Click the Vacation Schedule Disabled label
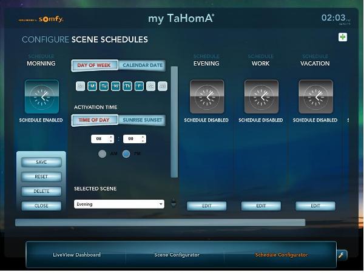The height and width of the screenshot is (273, 364). tap(315, 120)
